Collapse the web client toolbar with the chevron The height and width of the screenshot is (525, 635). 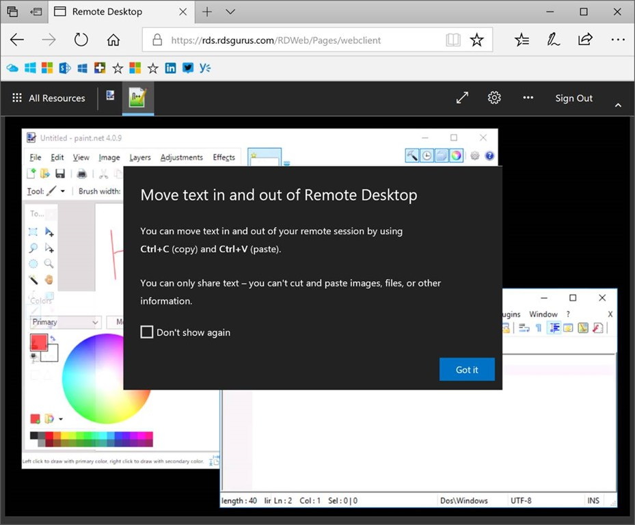click(618, 105)
